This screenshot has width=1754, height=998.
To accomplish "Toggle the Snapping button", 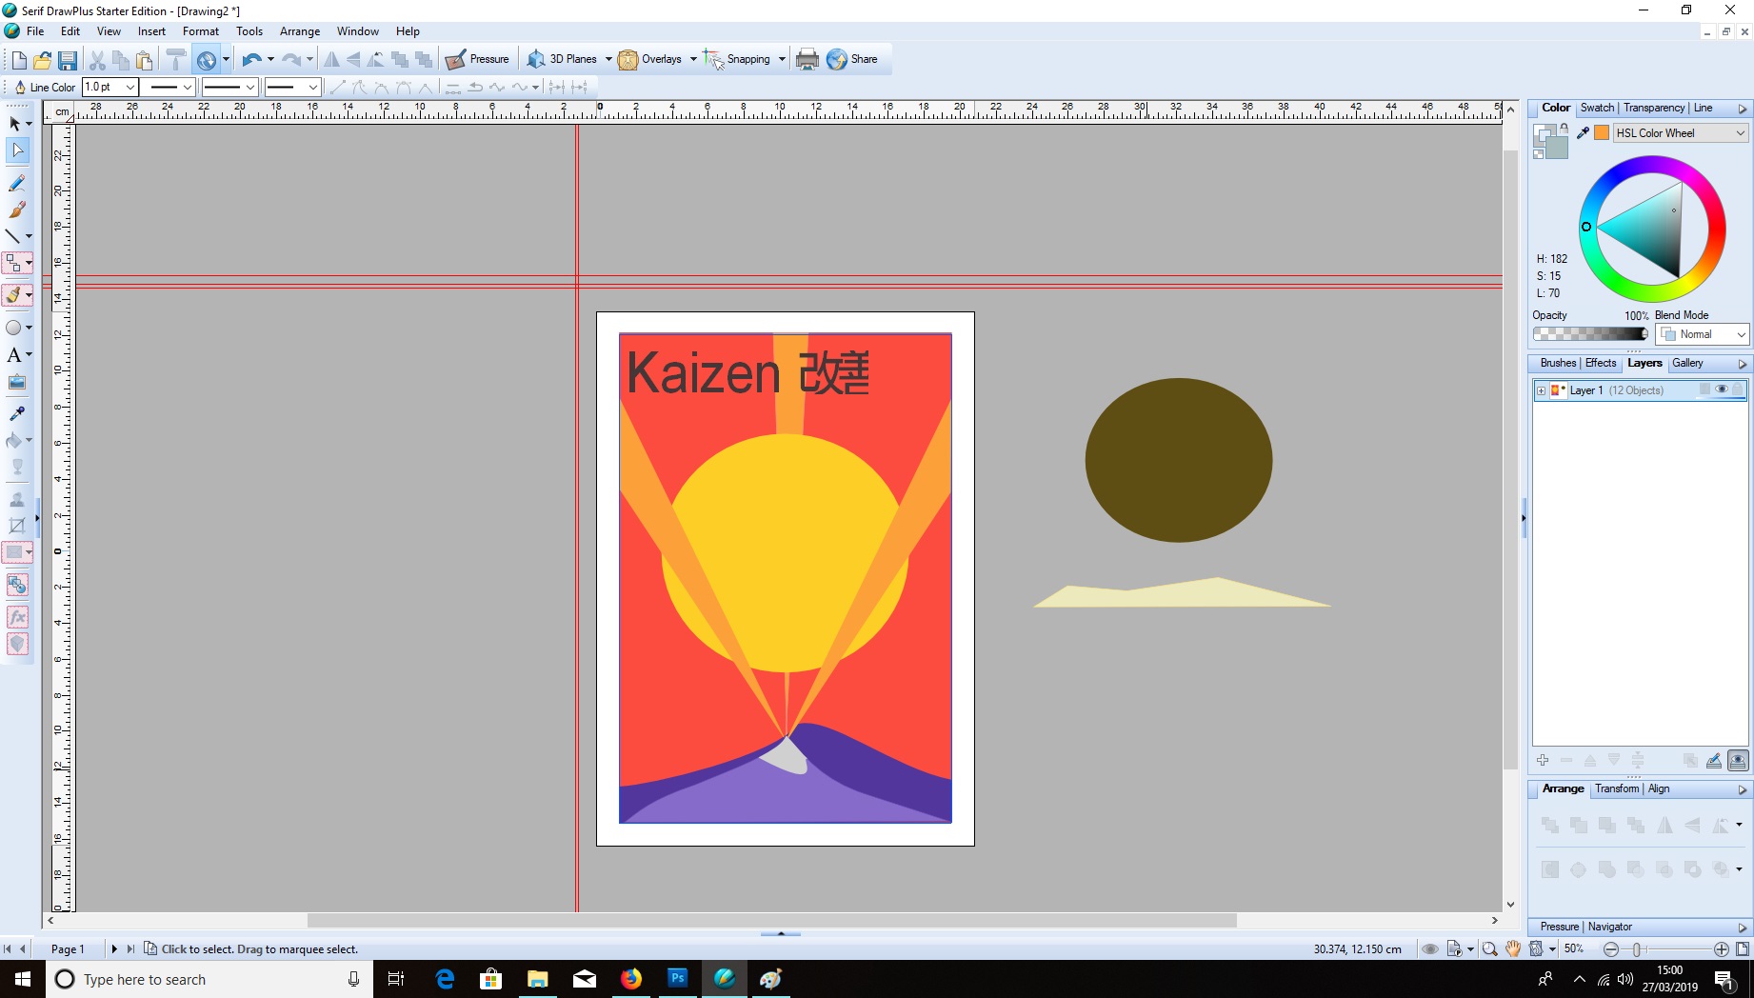I will click(739, 59).
